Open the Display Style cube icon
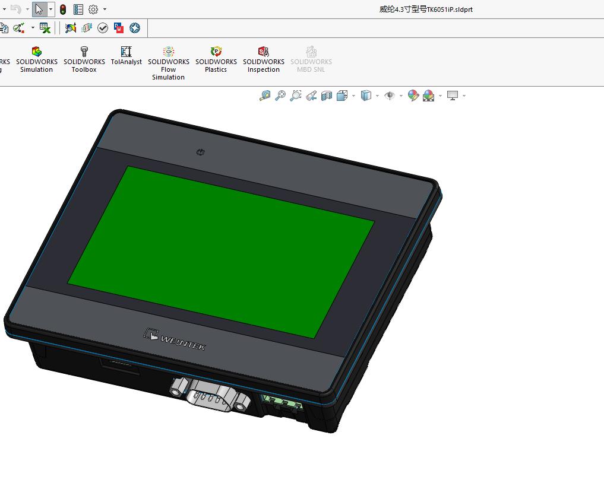This screenshot has height=499, width=604. click(366, 96)
